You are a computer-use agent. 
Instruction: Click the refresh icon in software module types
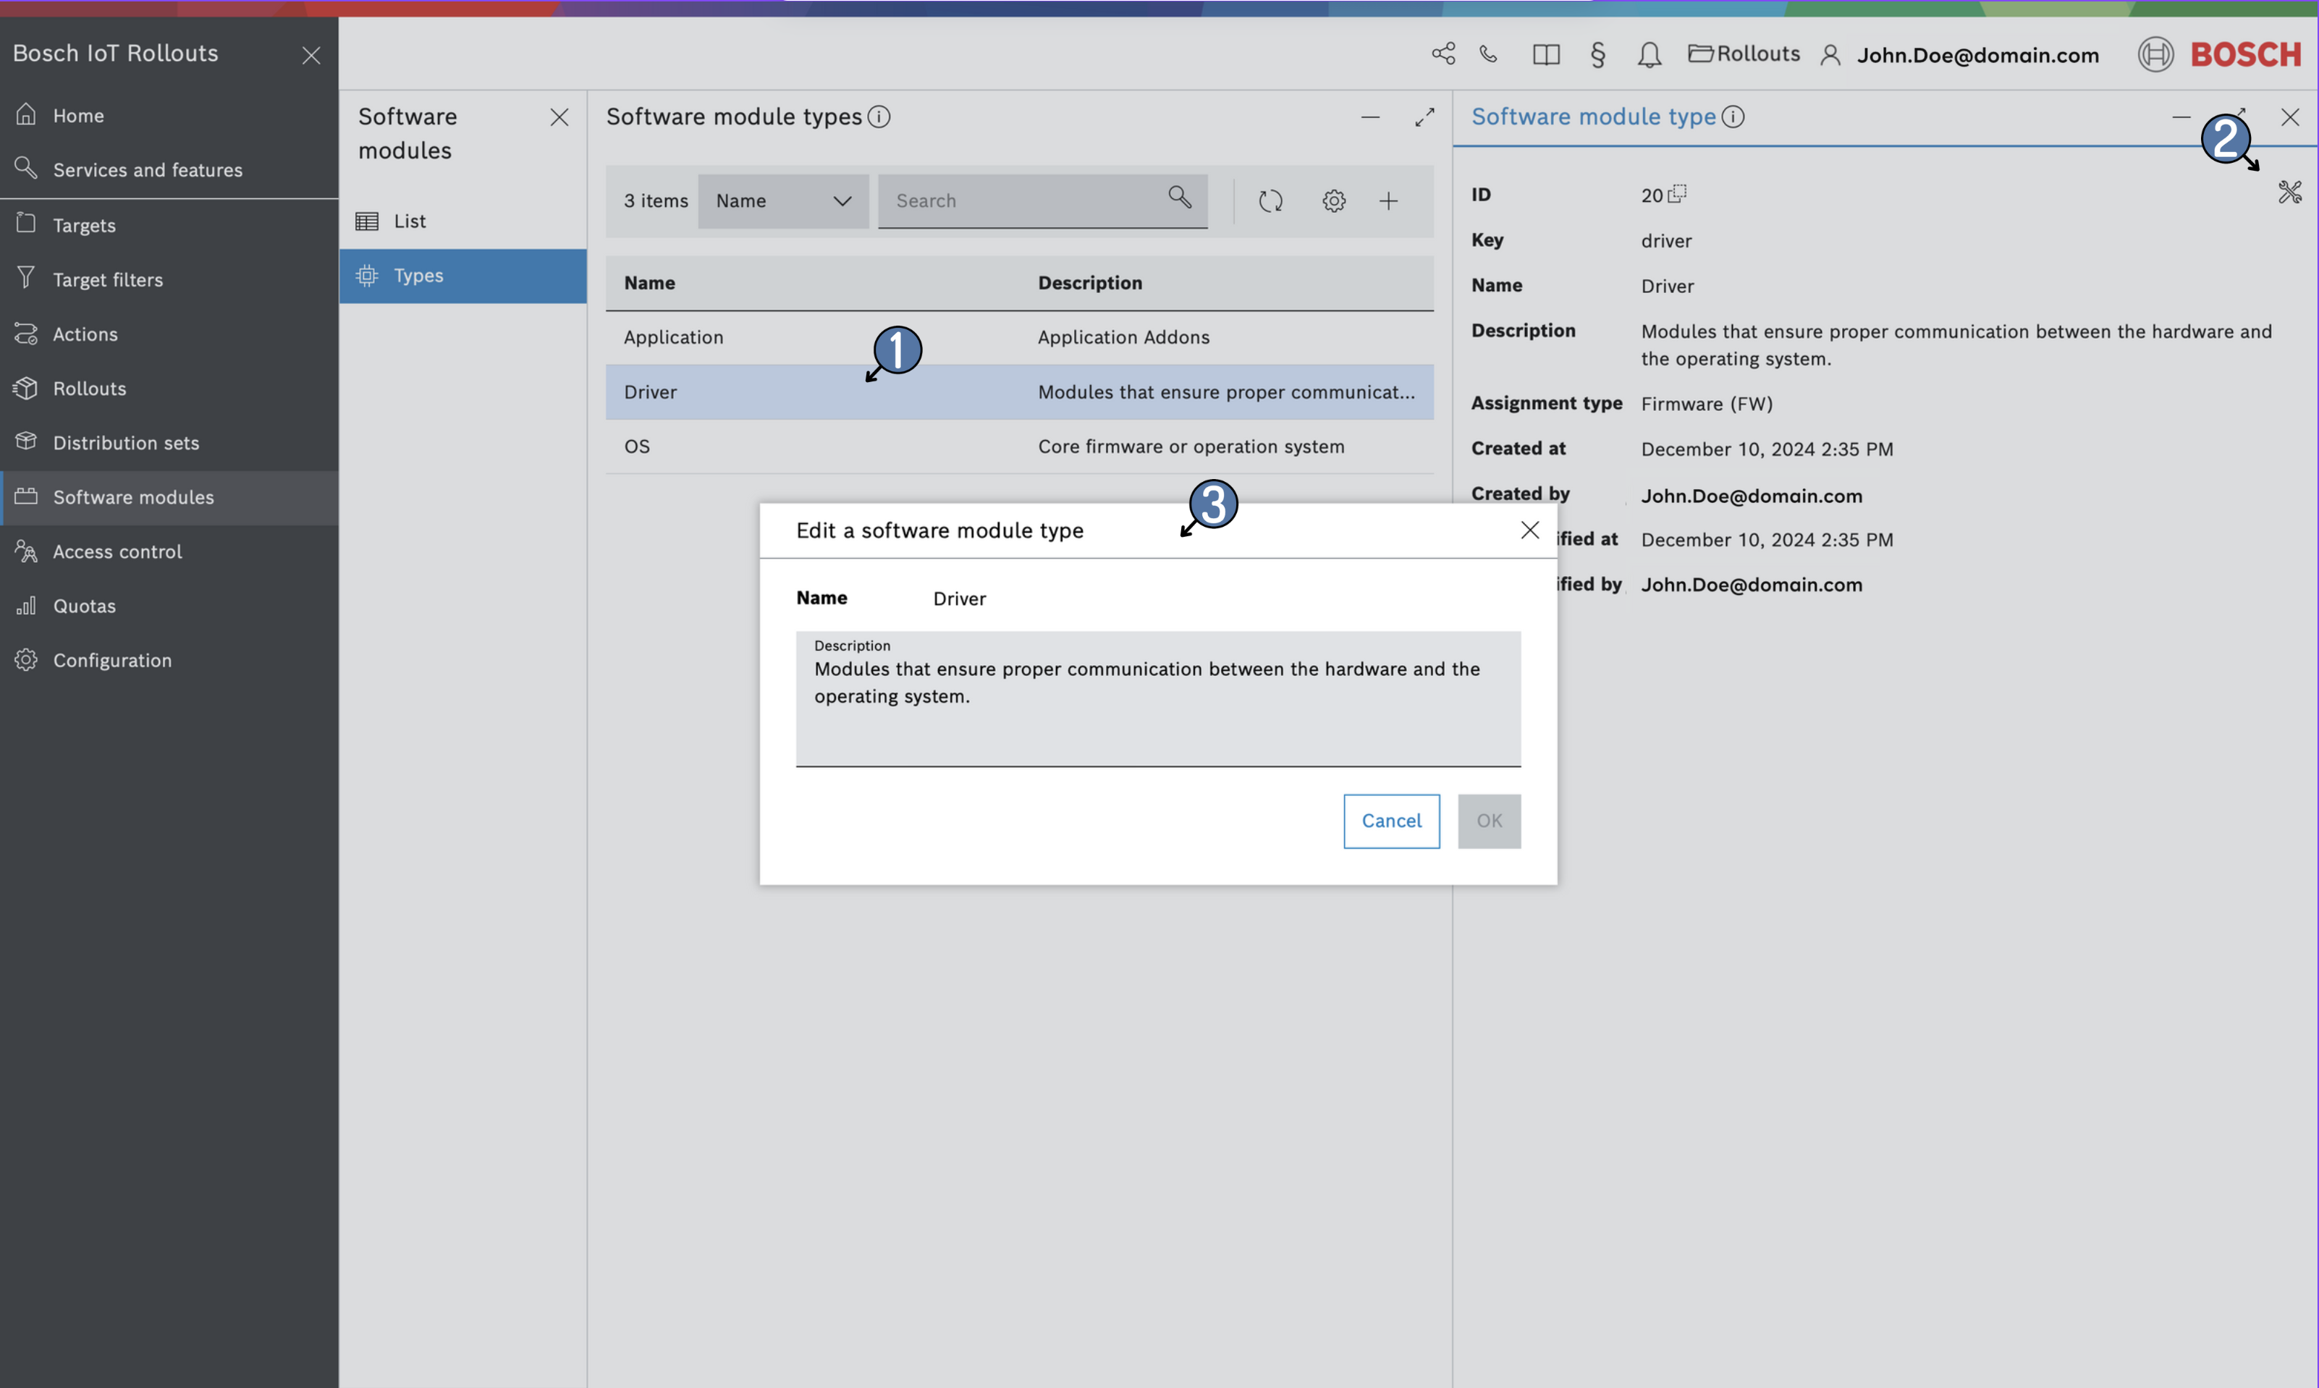1272,200
